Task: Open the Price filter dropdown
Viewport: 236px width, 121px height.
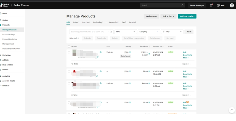Action: click(125, 32)
